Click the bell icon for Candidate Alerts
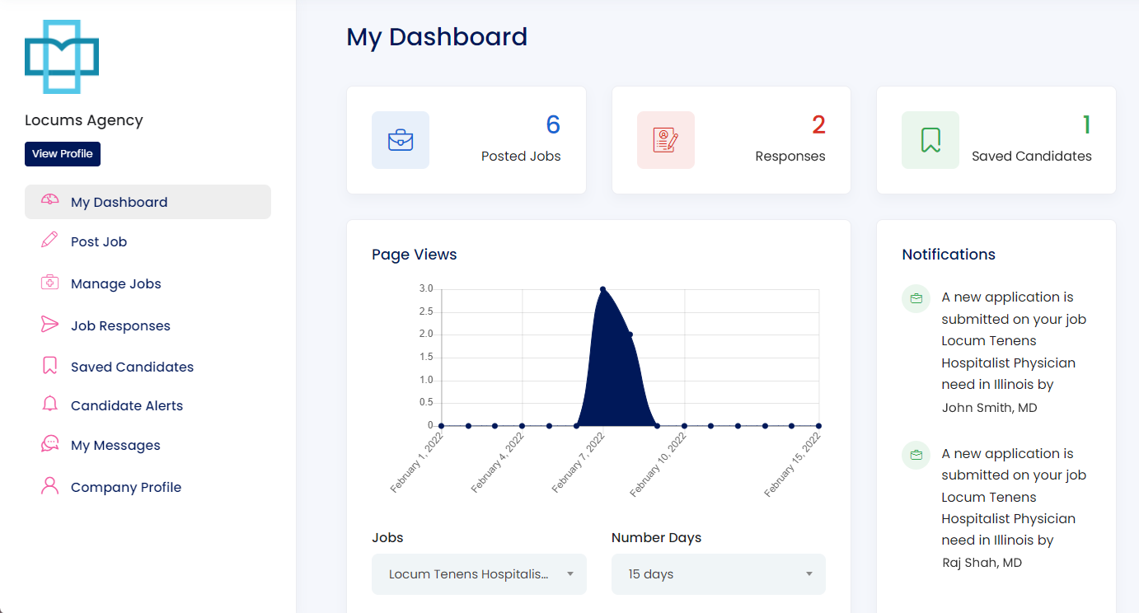 [x=49, y=405]
